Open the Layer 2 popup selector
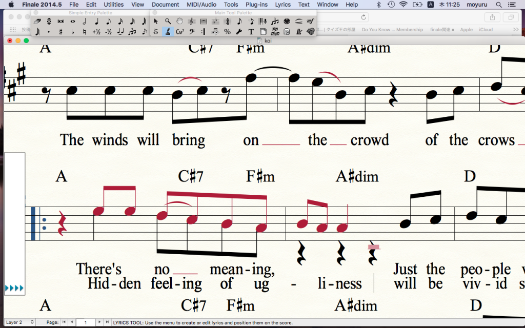Screen dimensions: 525x328 click(x=20, y=322)
